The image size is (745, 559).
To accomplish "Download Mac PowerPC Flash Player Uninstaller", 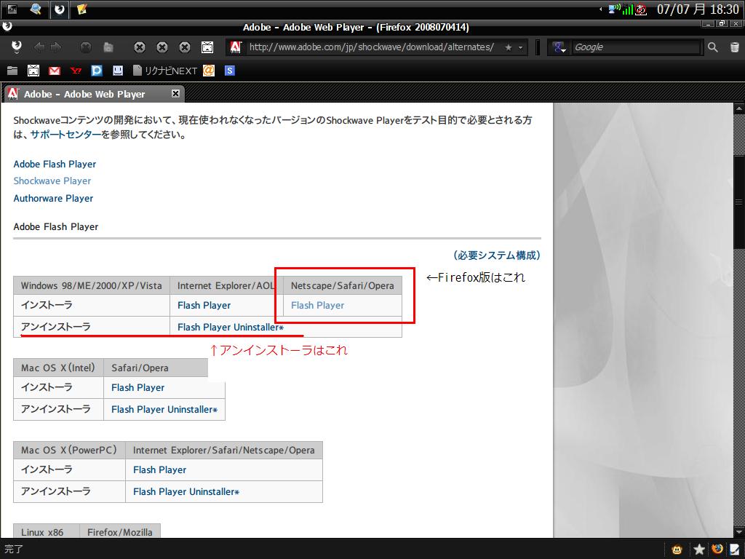I will (186, 491).
